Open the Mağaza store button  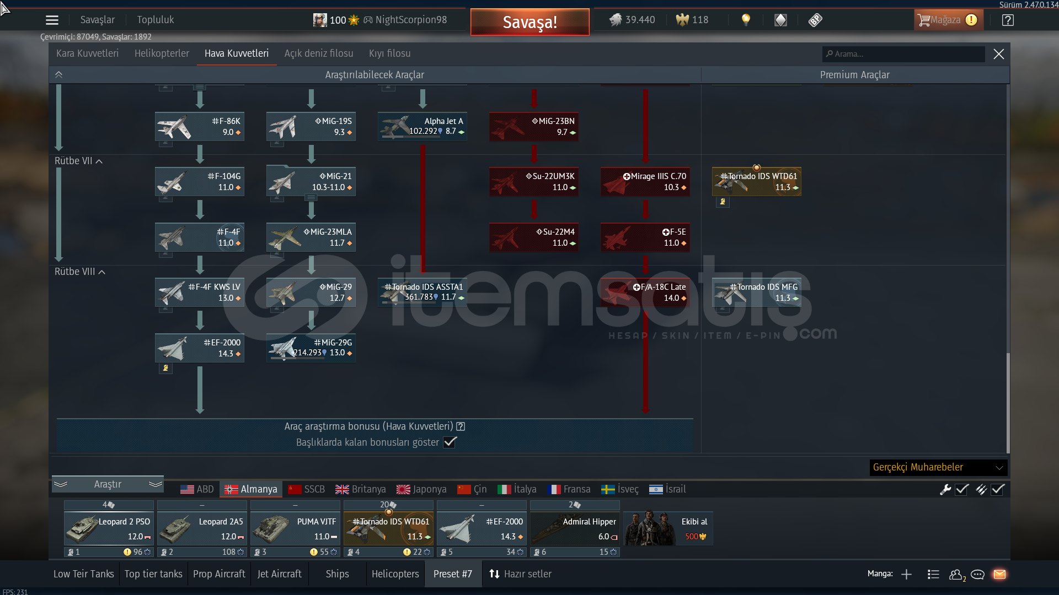(949, 20)
